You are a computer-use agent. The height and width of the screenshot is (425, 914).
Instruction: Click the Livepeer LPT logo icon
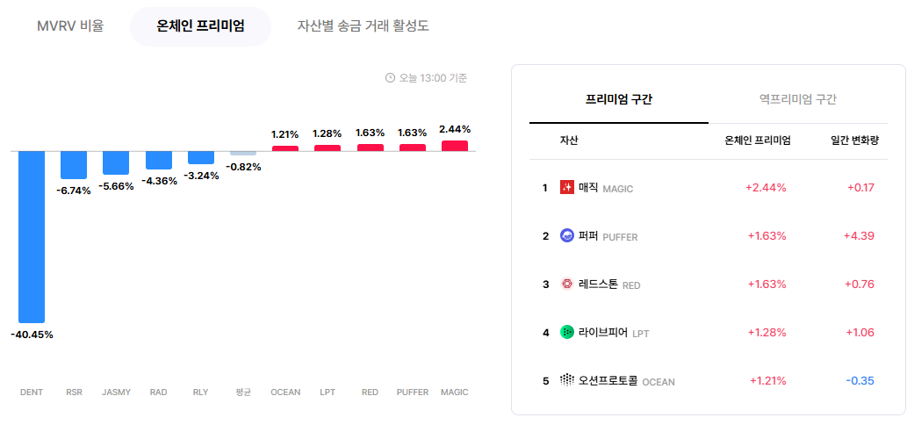coord(566,332)
